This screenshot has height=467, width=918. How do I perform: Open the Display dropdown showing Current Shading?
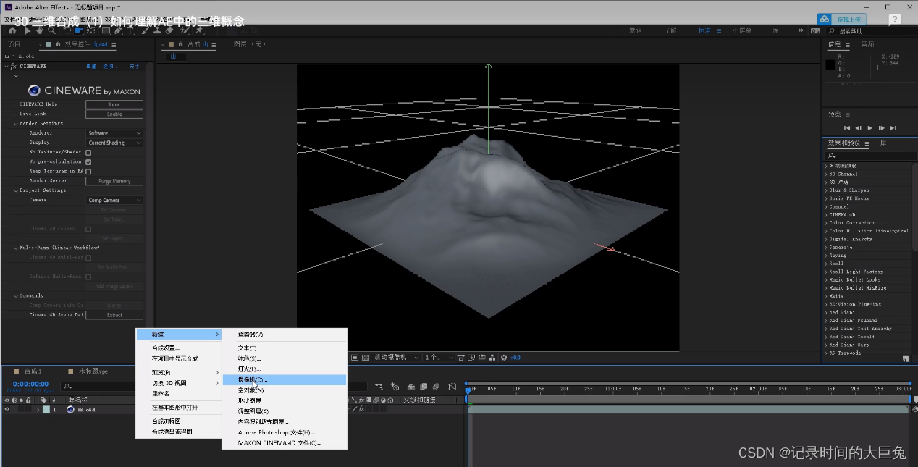pos(114,143)
